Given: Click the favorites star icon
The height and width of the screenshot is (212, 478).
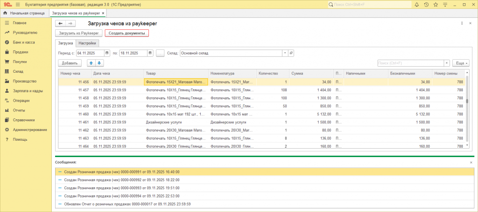Looking at the screenshot, I should click(436, 4).
